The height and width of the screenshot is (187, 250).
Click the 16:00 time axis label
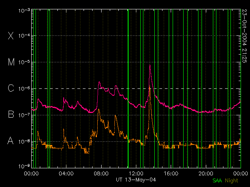pyautogui.click(x=171, y=173)
